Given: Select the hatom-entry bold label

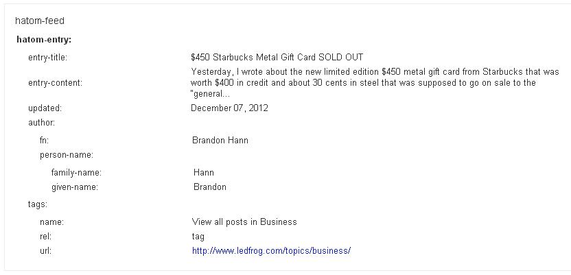Looking at the screenshot, I should (x=44, y=40).
